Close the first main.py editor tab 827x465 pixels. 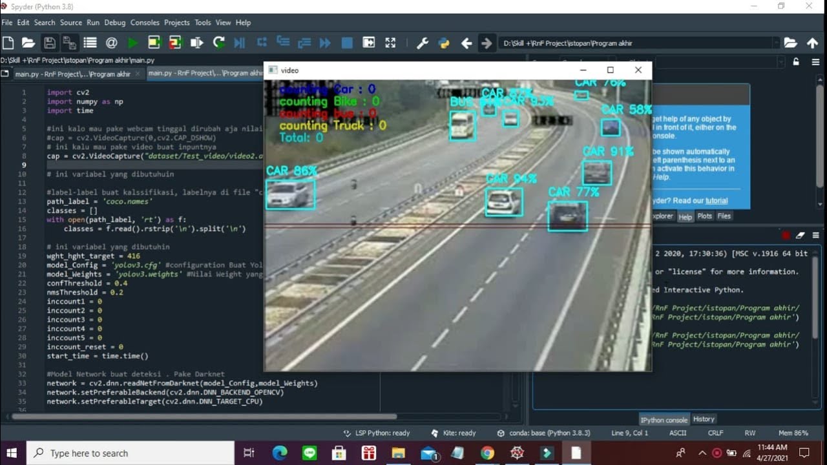[x=138, y=74]
